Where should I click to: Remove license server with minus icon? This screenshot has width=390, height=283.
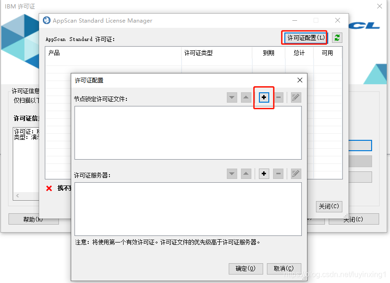(278, 174)
